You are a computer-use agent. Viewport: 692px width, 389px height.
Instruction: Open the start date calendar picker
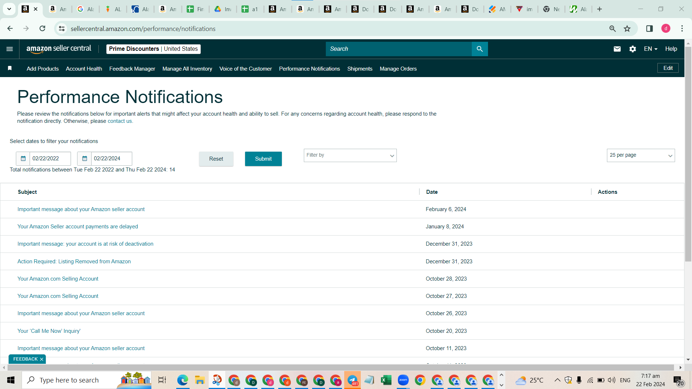(23, 158)
